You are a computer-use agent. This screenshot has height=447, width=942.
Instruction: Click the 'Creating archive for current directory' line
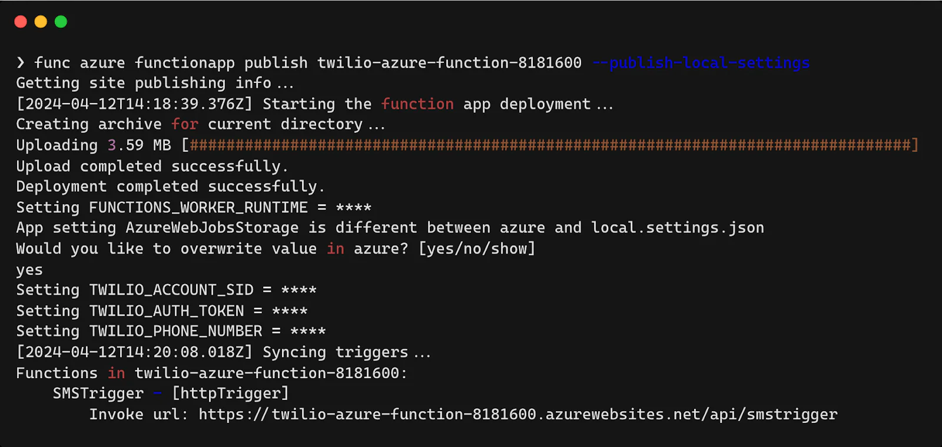[x=200, y=124]
